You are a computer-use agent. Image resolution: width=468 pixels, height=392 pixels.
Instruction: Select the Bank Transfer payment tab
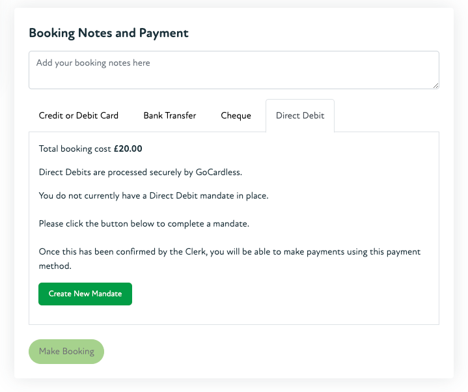(x=170, y=116)
